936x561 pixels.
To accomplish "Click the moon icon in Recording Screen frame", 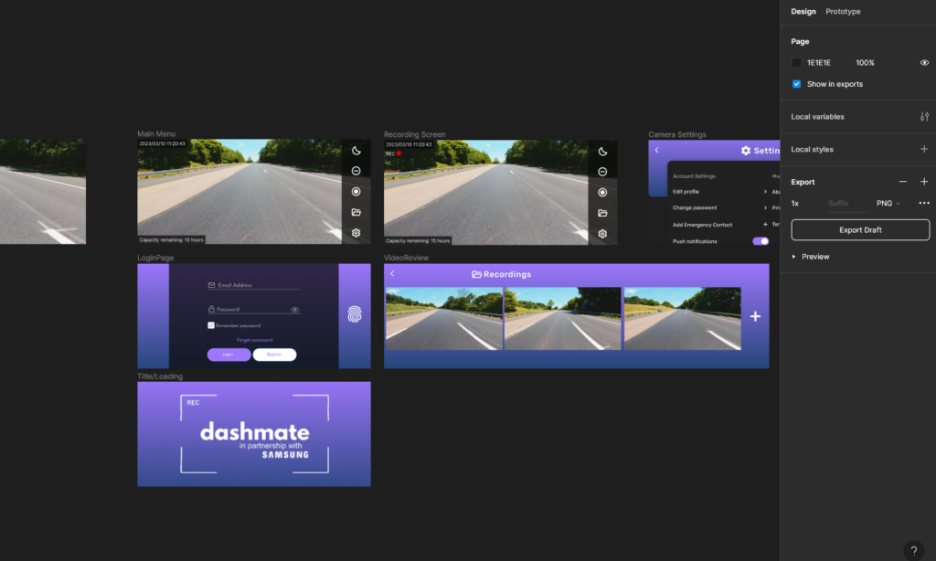I will point(603,152).
